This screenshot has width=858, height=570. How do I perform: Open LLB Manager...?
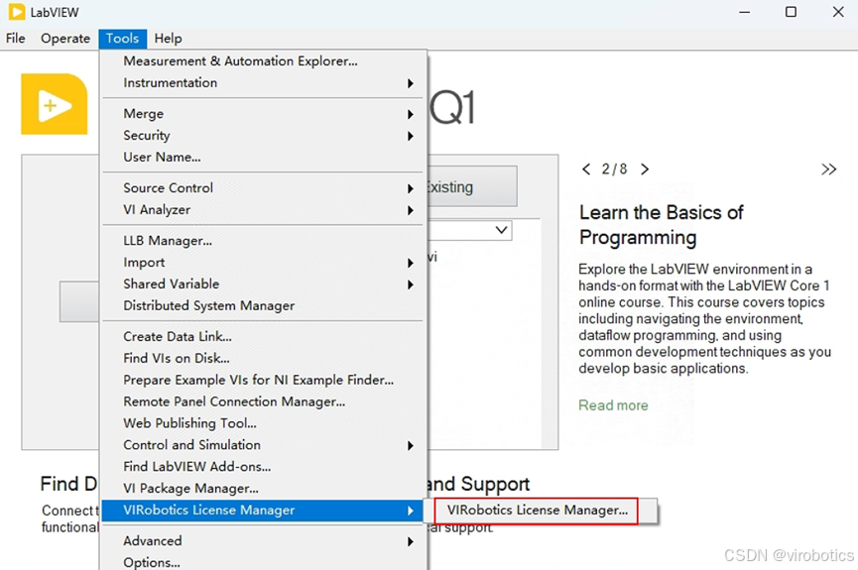[x=263, y=241]
